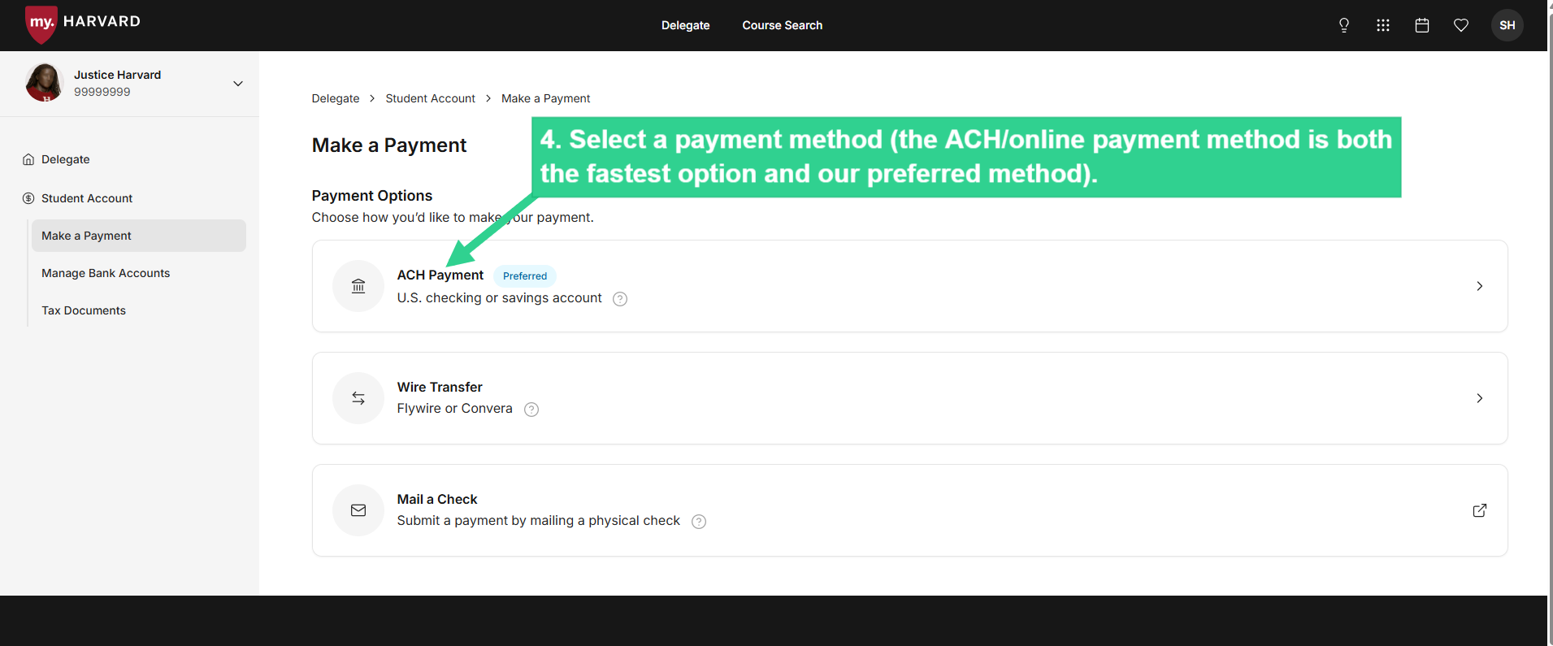Open Mail a Check external link icon

pos(1480,510)
